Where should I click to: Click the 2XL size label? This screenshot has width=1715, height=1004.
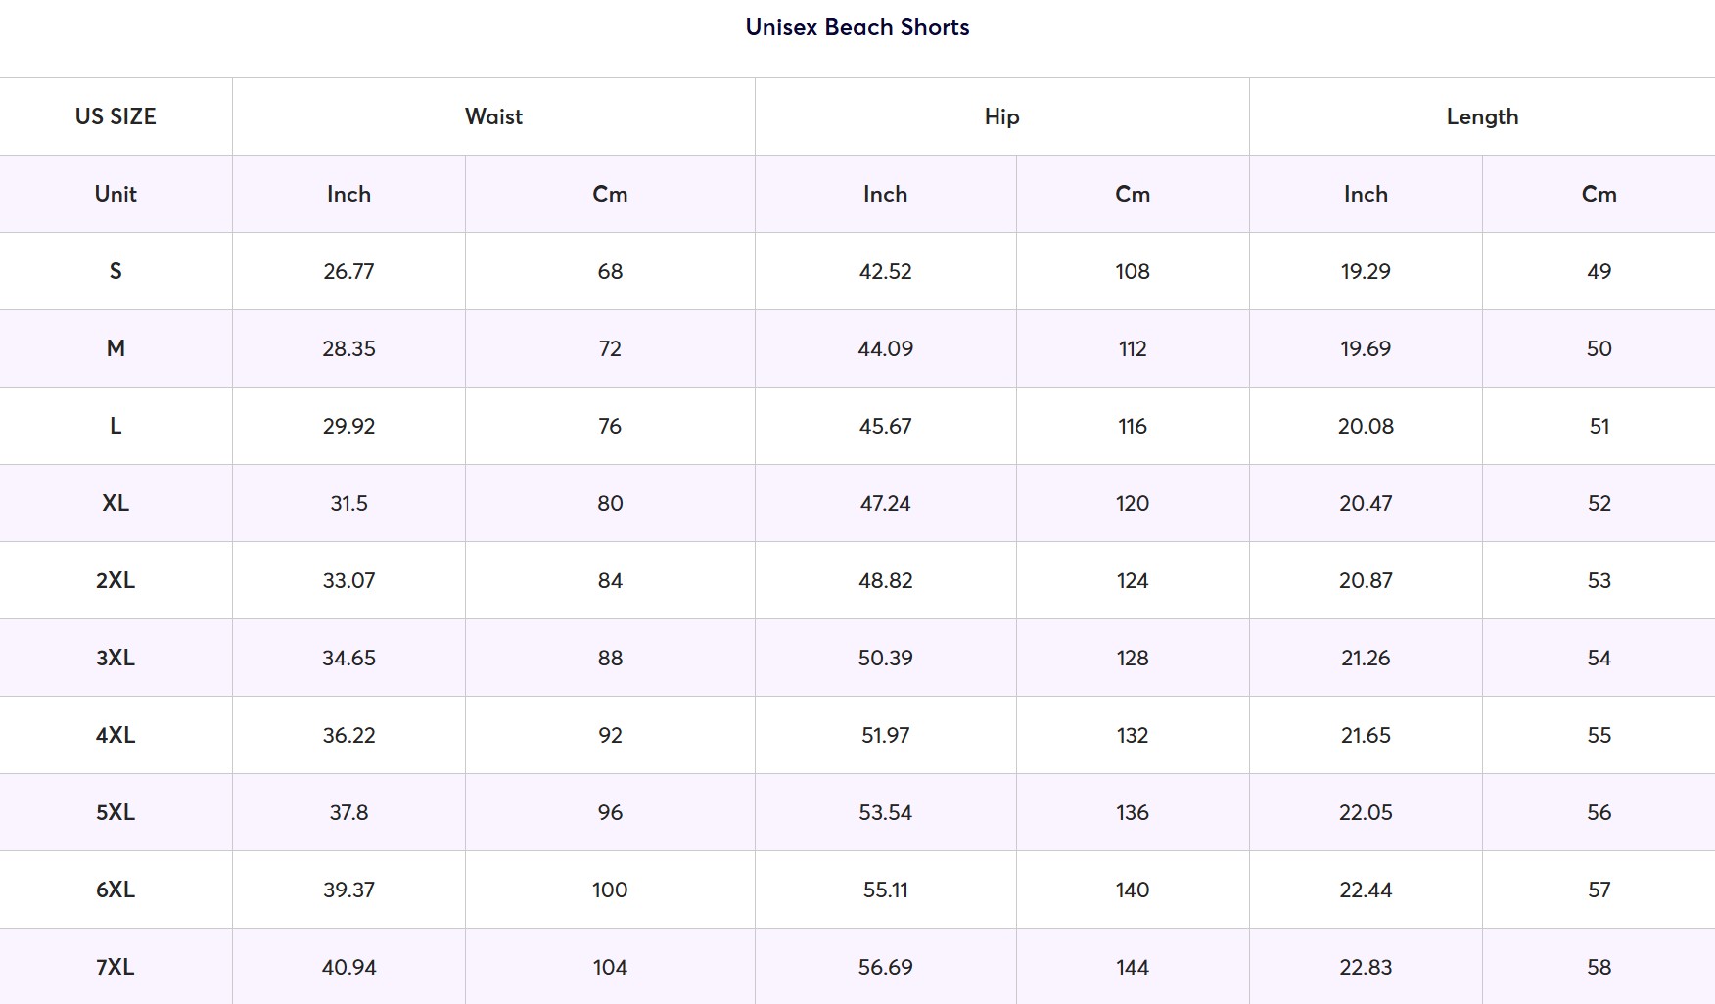[x=116, y=580]
